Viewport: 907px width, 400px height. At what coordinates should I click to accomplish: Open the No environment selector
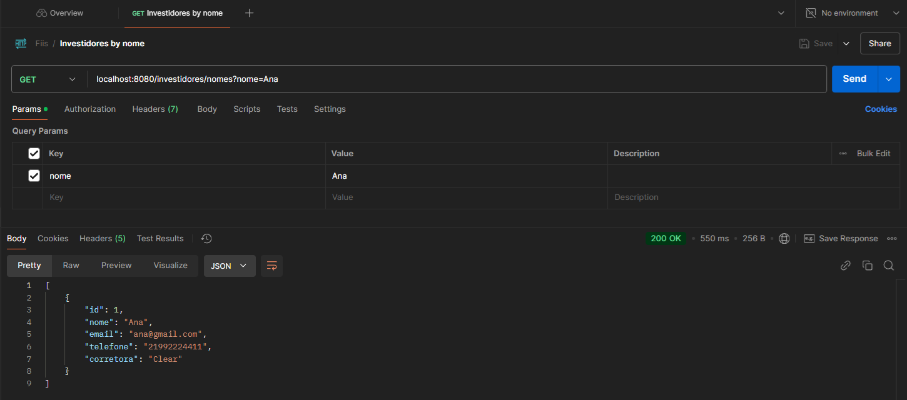[842, 13]
